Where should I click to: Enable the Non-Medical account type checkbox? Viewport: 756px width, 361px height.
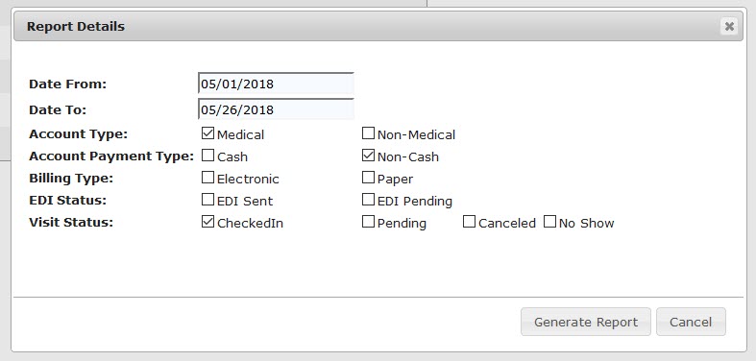368,133
